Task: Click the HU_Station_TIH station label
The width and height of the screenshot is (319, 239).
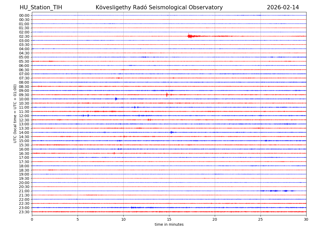Action: 41,7
